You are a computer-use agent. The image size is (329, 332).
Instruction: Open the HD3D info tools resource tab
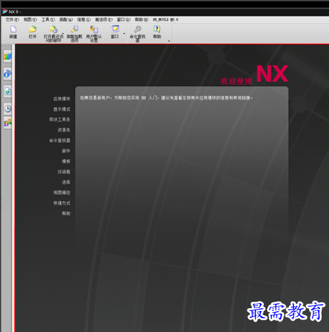(x=7, y=74)
